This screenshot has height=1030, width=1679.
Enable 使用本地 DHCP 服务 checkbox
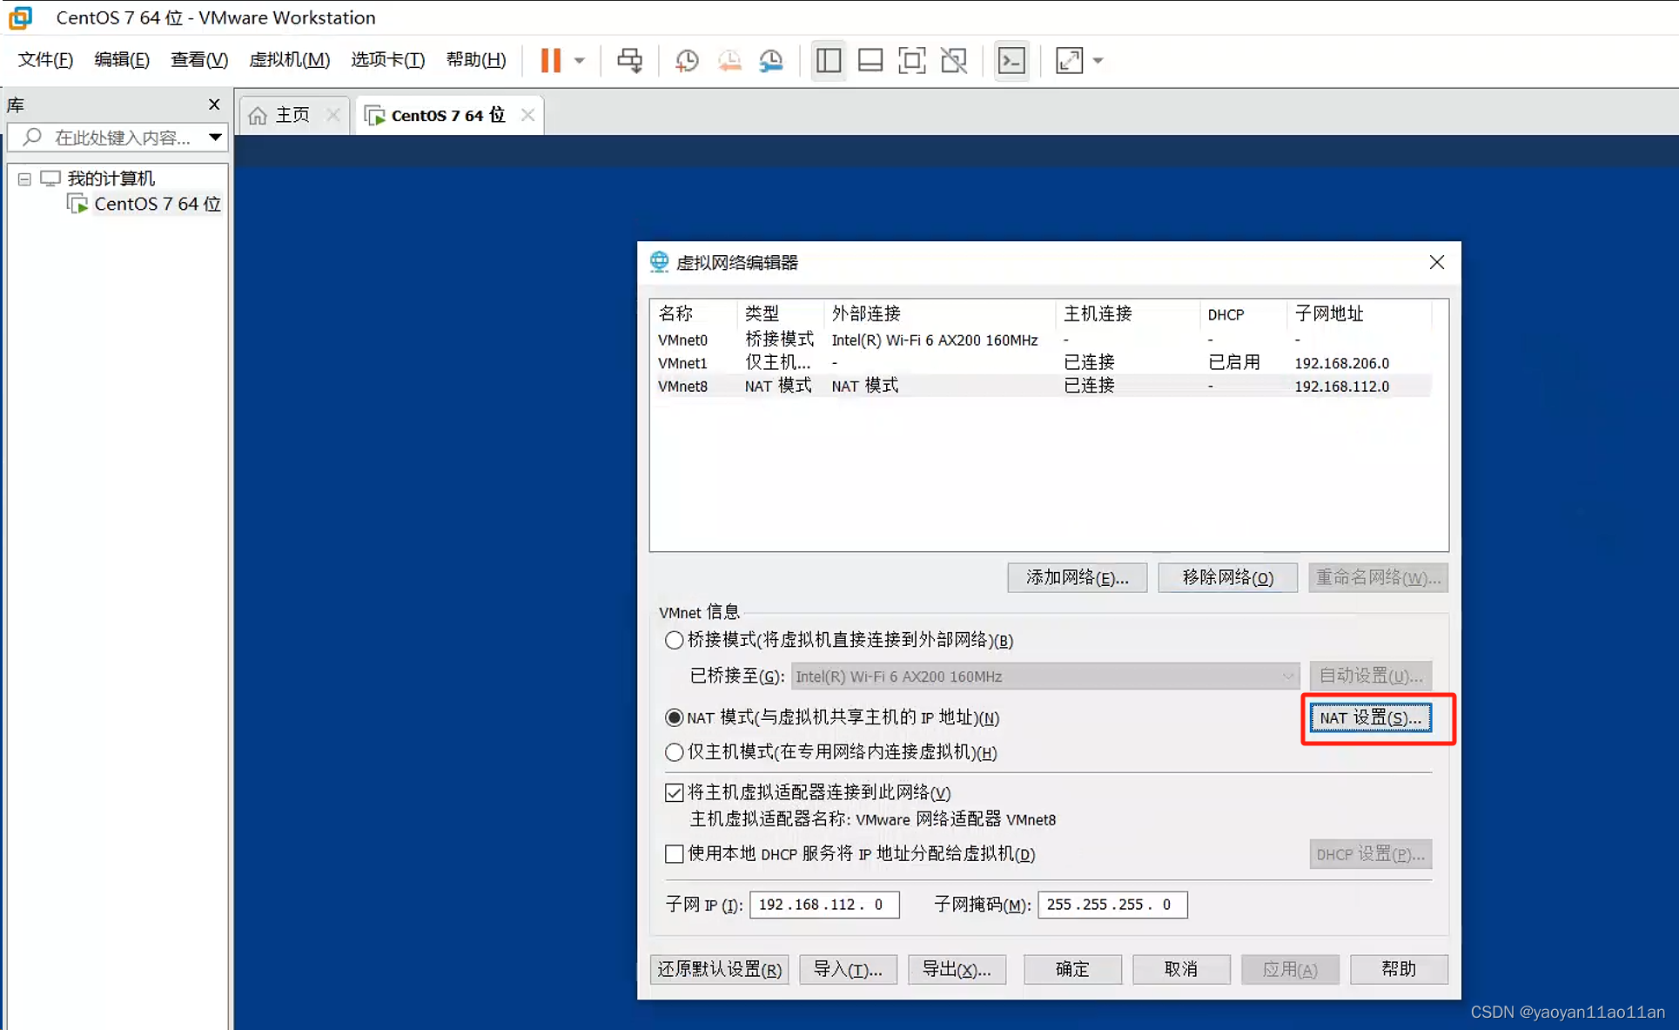(674, 854)
